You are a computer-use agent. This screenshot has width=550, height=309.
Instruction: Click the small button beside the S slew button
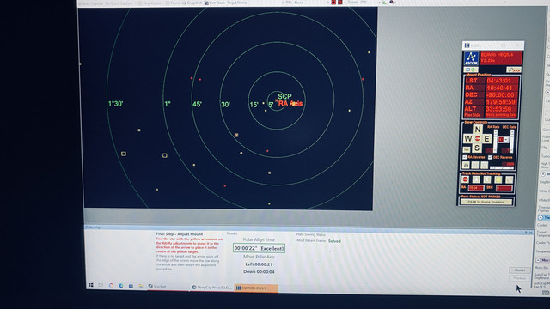(x=466, y=149)
